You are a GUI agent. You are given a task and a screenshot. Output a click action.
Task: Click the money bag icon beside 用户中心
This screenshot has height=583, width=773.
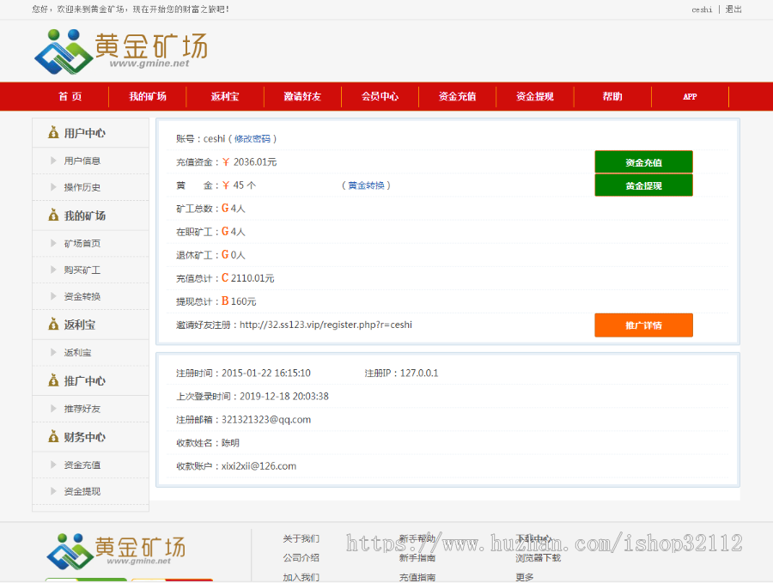click(x=52, y=132)
